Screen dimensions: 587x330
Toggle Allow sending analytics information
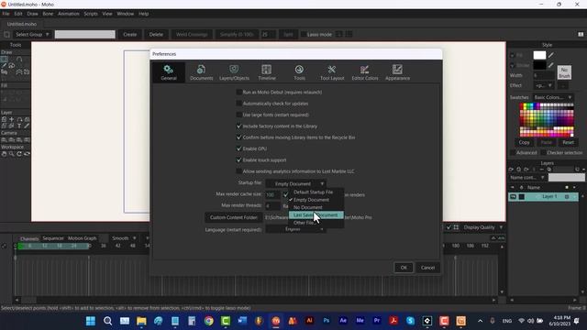tap(238, 171)
